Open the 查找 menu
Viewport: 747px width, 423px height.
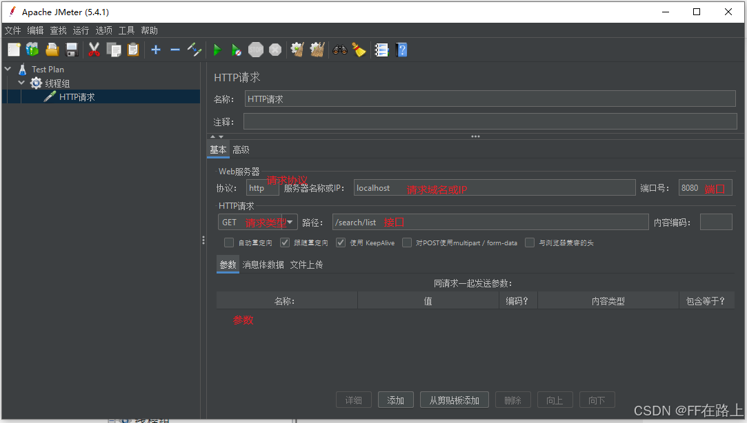coord(58,30)
